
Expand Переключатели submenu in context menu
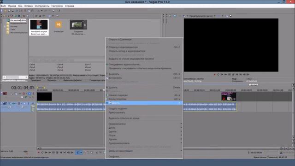coord(144,124)
